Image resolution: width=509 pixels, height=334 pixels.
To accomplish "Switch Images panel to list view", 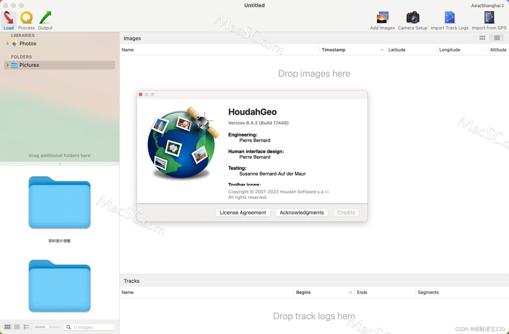I will 497,38.
